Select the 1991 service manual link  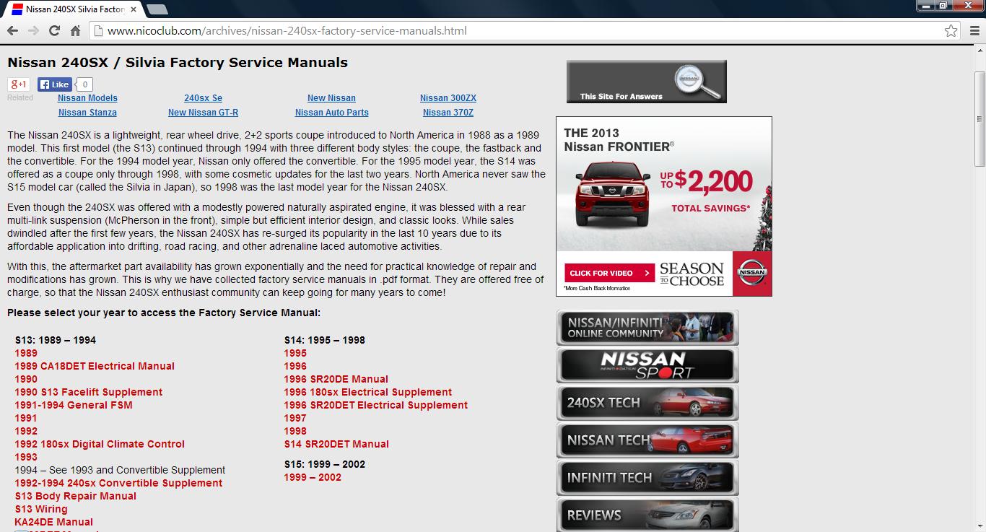tap(26, 418)
